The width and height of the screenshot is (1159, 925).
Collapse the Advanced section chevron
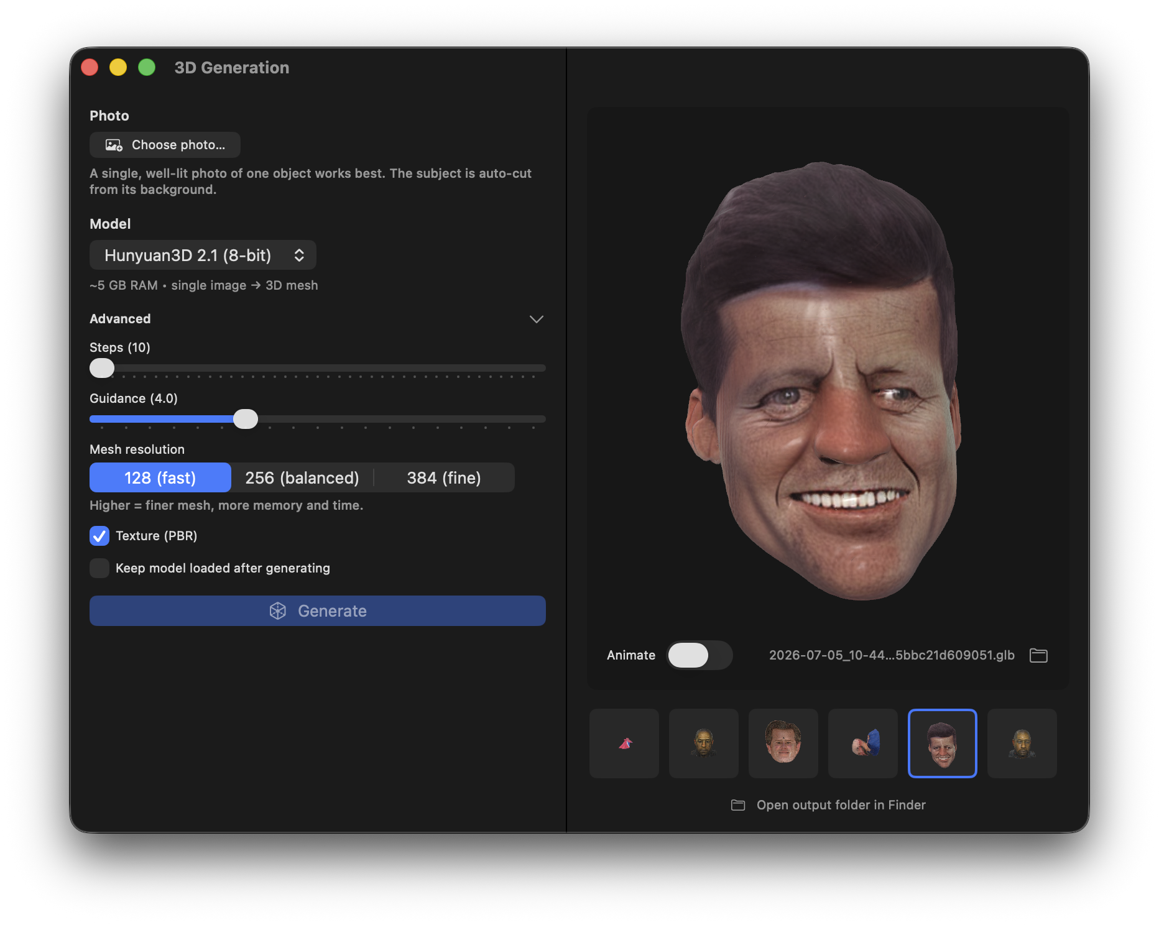click(x=536, y=319)
